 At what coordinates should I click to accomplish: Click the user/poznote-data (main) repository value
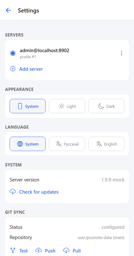[101, 237]
